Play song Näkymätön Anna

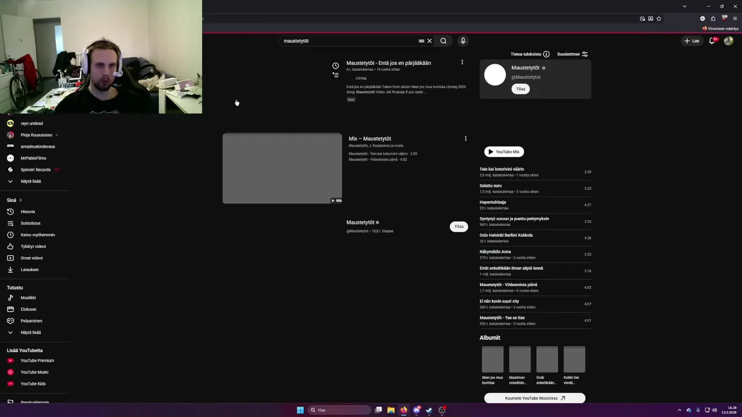(x=535, y=254)
